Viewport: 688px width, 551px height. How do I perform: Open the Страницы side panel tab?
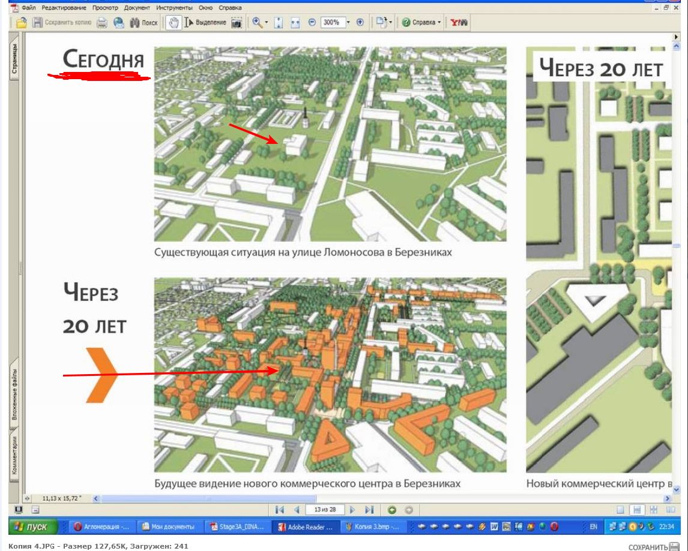[x=14, y=60]
